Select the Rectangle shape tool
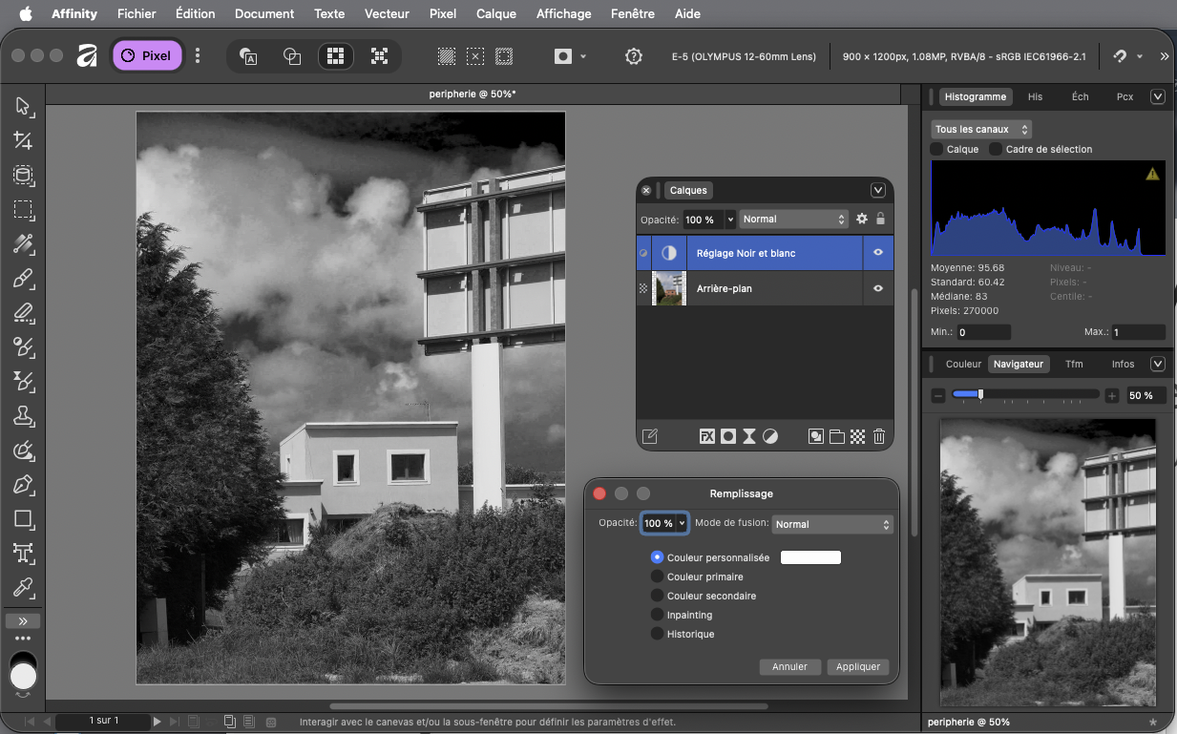This screenshot has height=734, width=1177. coord(23,519)
